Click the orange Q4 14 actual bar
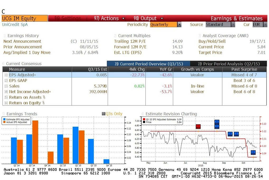 point(51,158)
